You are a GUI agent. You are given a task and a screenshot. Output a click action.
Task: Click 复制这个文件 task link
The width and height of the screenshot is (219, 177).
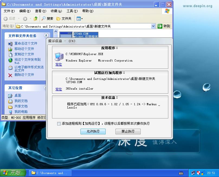[x=24, y=54]
